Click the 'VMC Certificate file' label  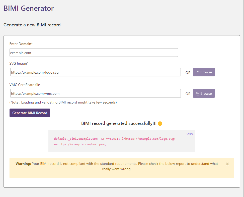point(24,85)
